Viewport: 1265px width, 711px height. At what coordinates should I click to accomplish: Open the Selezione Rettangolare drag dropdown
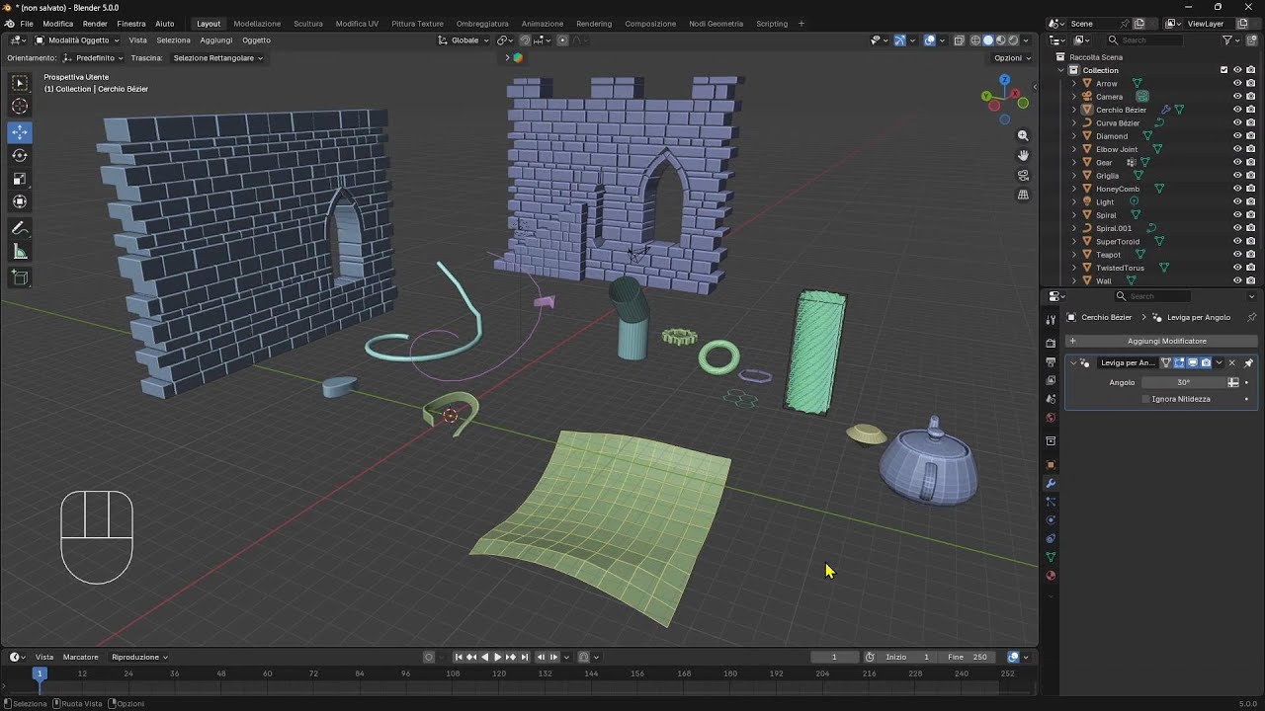[x=217, y=58]
